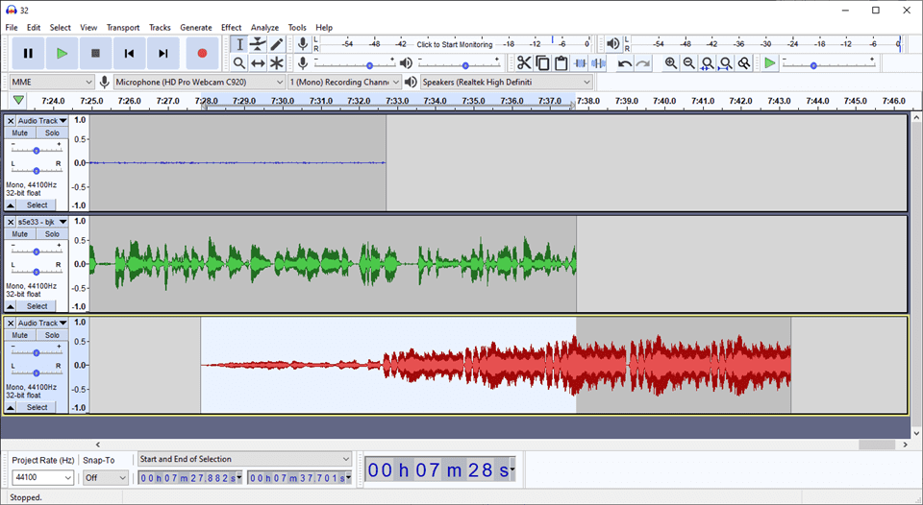Click the Undo arrow icon
Viewport: 923px width, 505px height.
[x=625, y=63]
